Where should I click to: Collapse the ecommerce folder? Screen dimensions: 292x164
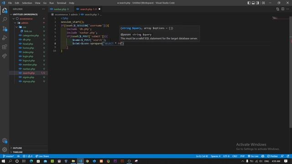26,19
